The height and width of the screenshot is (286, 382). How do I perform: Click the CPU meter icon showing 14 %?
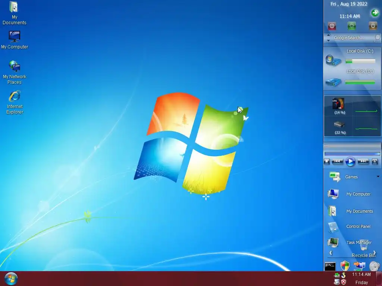(x=338, y=104)
